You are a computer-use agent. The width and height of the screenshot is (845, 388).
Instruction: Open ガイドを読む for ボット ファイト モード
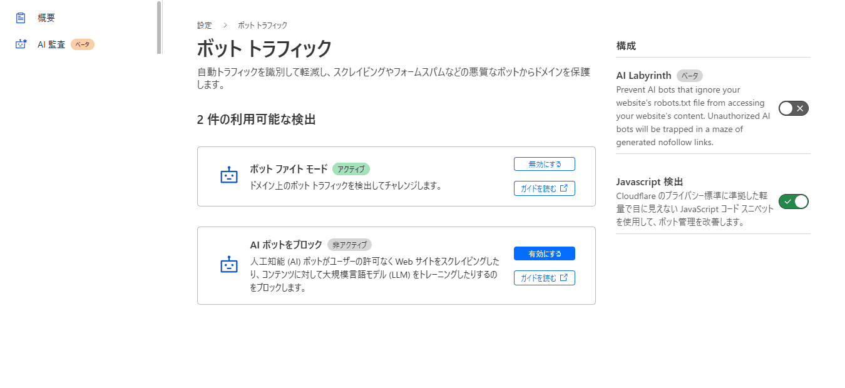[539, 188]
